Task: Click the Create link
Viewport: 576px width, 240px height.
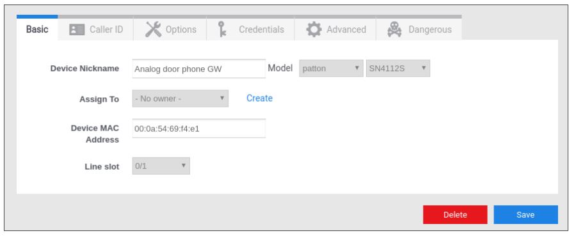Action: pos(259,98)
